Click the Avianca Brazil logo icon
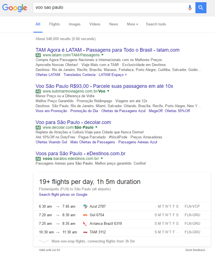Image resolution: width=215 pixels, height=256 pixels. 85,224
